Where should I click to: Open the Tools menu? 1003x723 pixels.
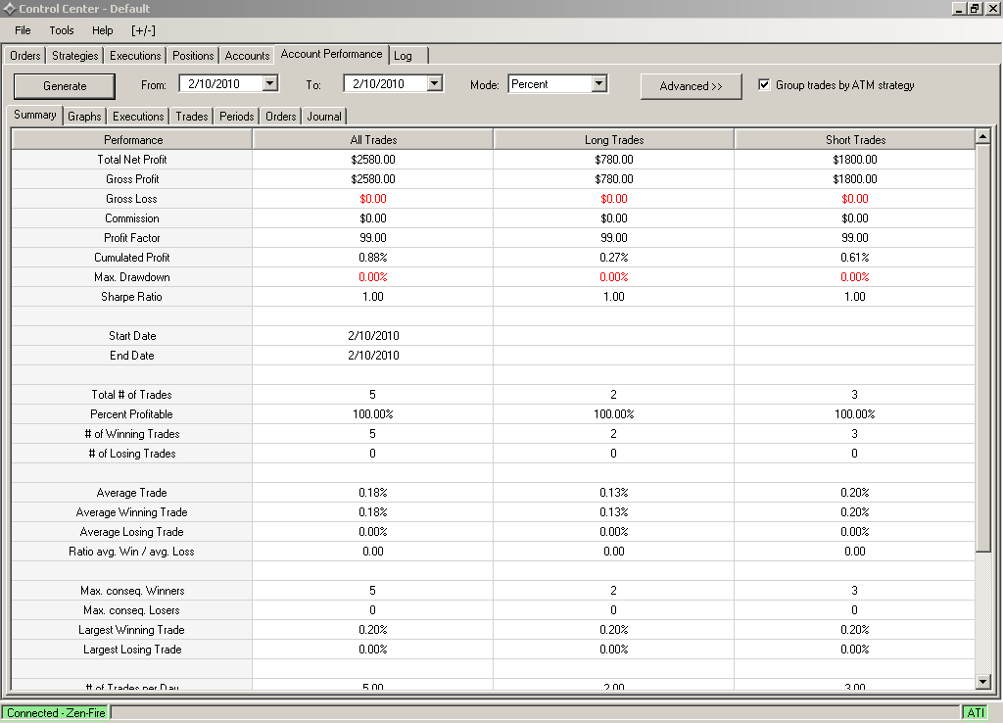pyautogui.click(x=62, y=30)
